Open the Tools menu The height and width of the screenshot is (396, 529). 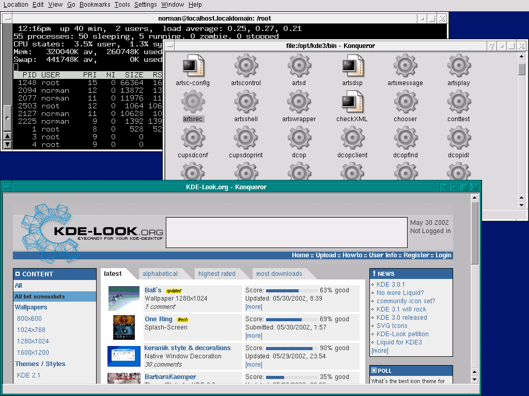[122, 5]
